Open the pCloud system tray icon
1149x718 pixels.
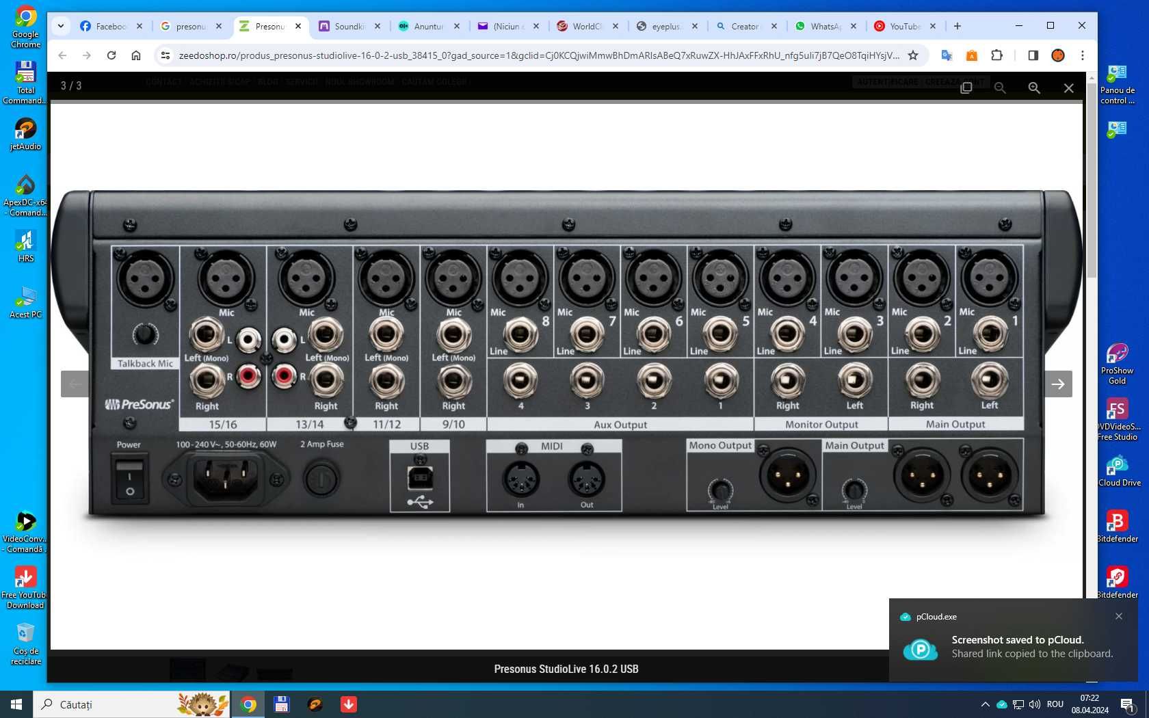1002,704
